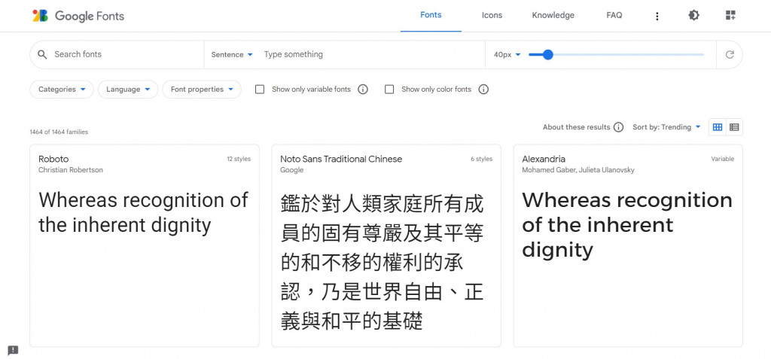This screenshot has height=359, width=771.
Task: Click the Alexandria preview sentence text
Action: click(627, 225)
